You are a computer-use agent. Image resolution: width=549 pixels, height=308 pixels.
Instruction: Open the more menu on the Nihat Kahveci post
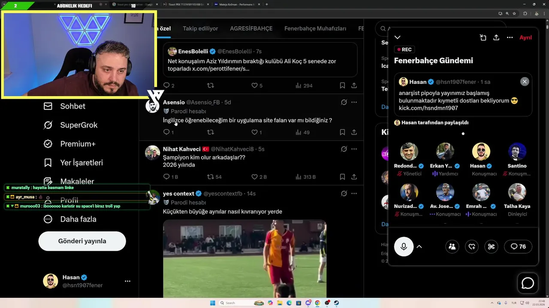pos(354,149)
